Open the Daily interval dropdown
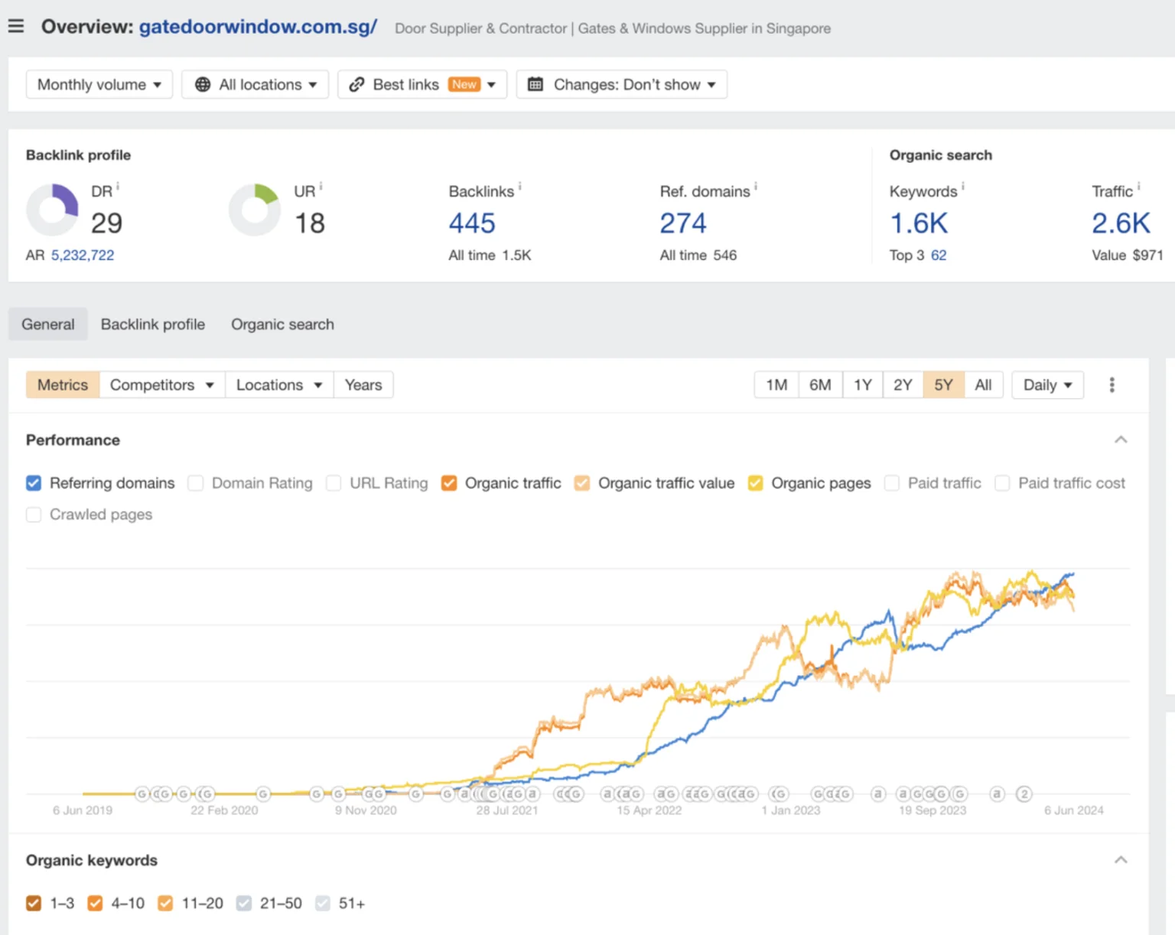Screen dimensions: 1175x935 click(1047, 385)
